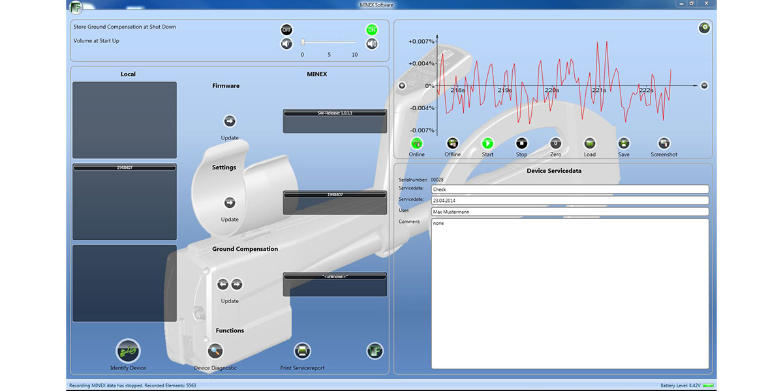
Task: Open graph settings via top-right gear icon
Action: (x=704, y=28)
